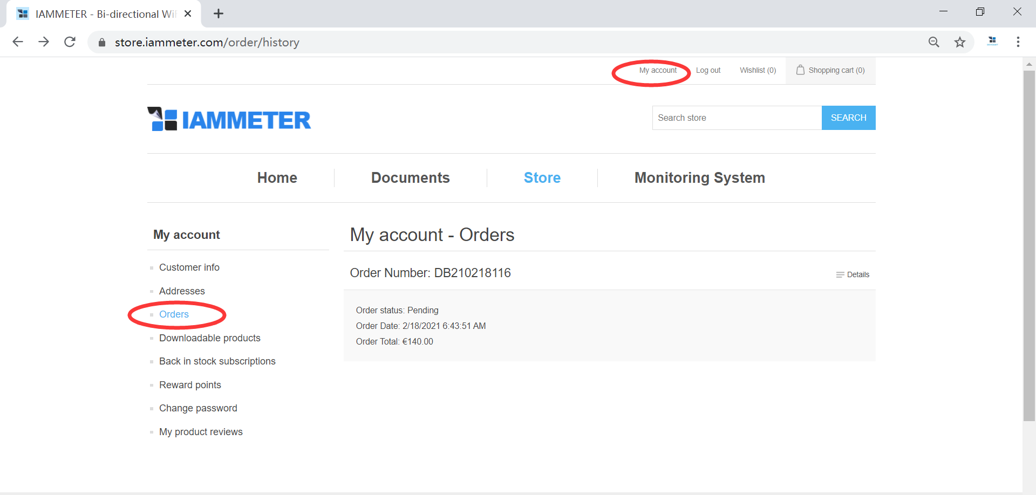Click the SEARCH button

click(x=848, y=118)
